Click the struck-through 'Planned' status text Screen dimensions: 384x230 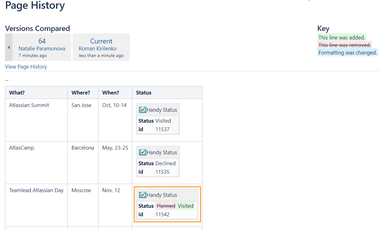click(166, 206)
